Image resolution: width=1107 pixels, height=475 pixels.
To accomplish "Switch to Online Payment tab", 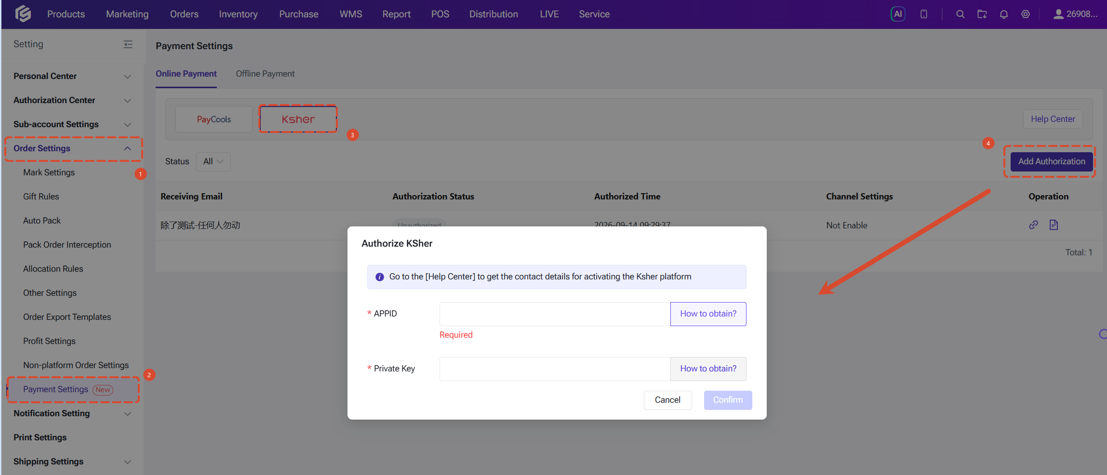I will click(186, 74).
